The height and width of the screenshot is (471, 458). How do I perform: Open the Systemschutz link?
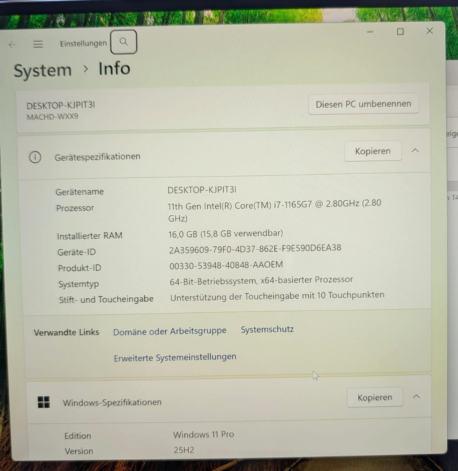(x=267, y=330)
